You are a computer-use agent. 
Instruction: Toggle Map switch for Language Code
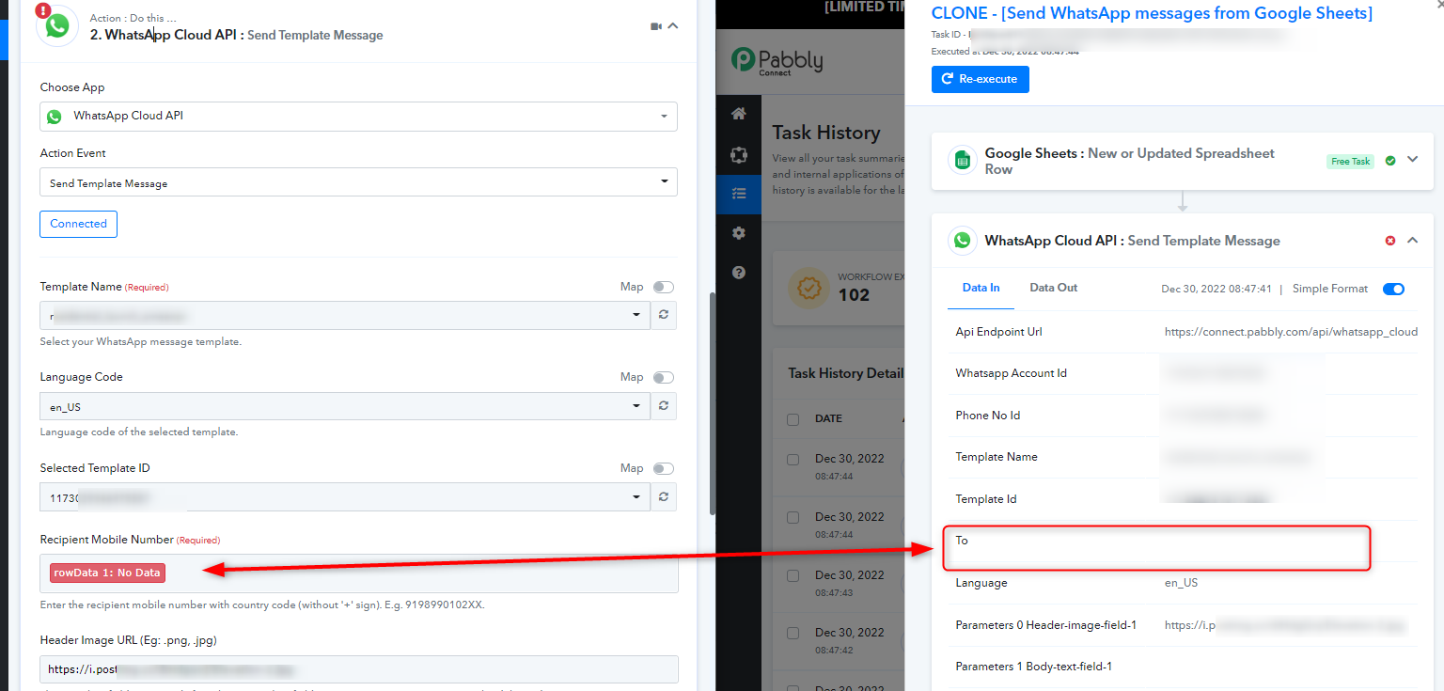pos(664,378)
